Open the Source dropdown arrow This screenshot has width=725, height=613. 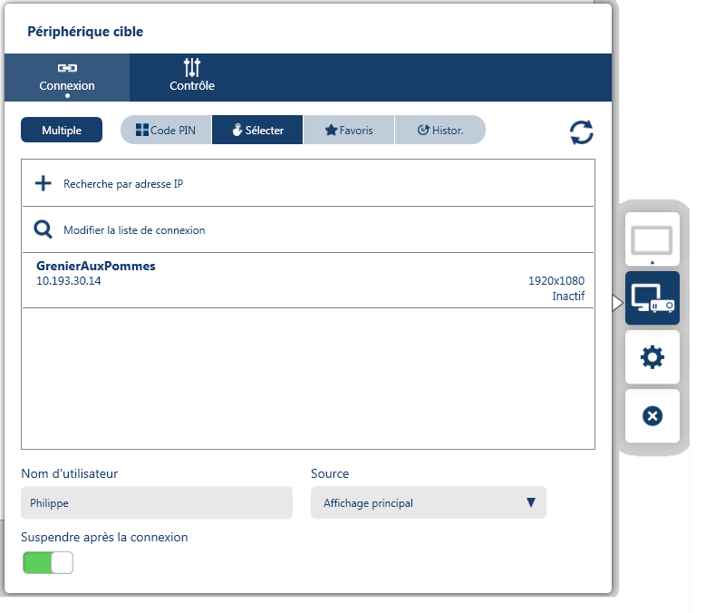tap(530, 503)
